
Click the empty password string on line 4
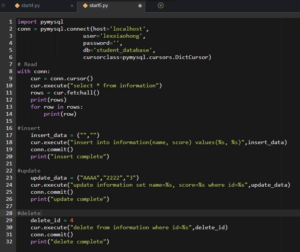click(x=116, y=43)
